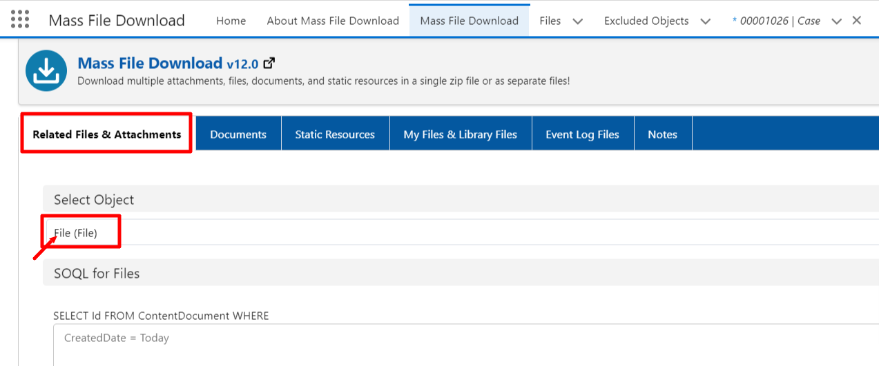Image resolution: width=879 pixels, height=366 pixels.
Task: Switch to the Notes tab
Action: 662,134
